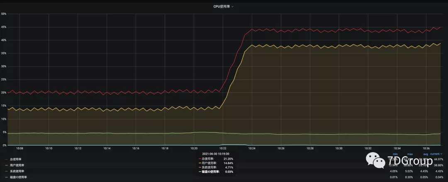Click the 4.05% min value of 系统使用率
448x182 pixels.
[394, 171]
